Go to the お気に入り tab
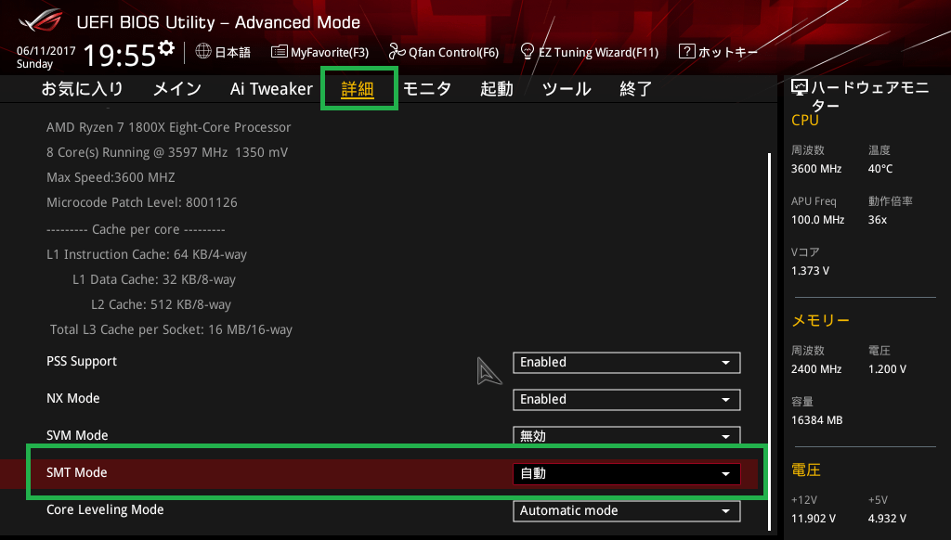This screenshot has height=540, width=951. tap(82, 89)
